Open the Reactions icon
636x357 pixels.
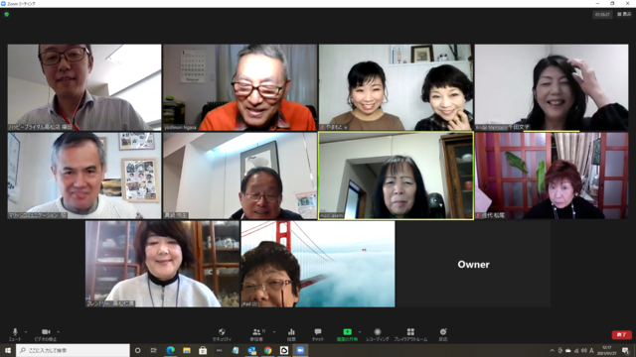point(443,334)
